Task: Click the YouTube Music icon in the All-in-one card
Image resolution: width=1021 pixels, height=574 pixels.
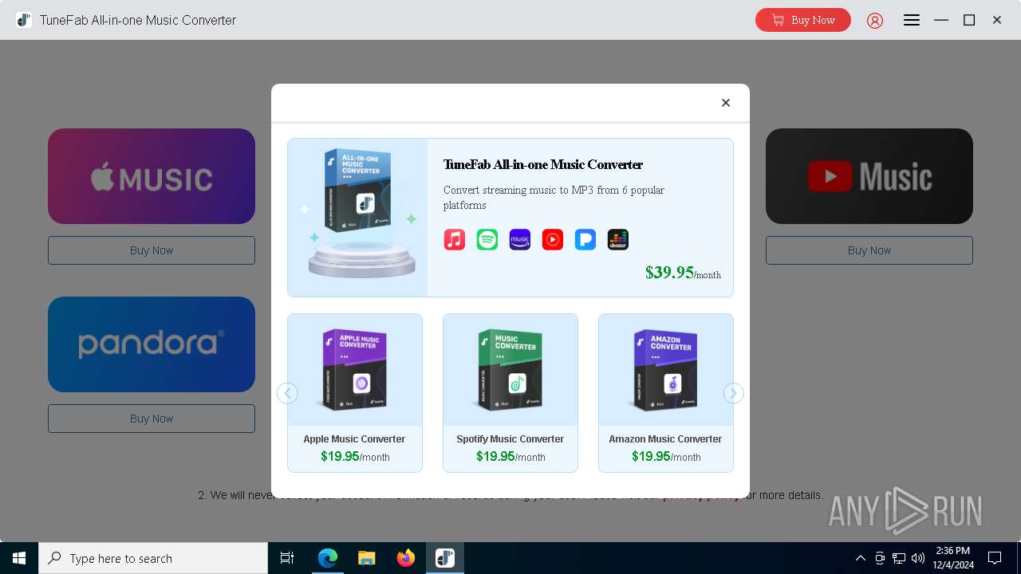Action: [x=553, y=239]
